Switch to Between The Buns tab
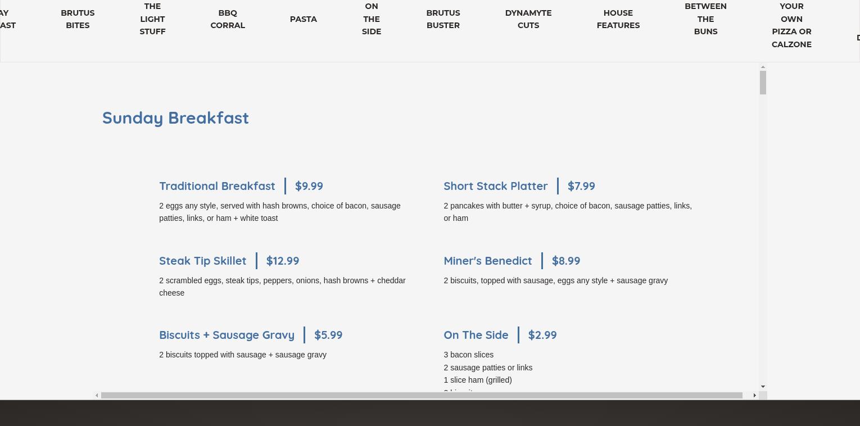The height and width of the screenshot is (426, 860). pos(705,19)
